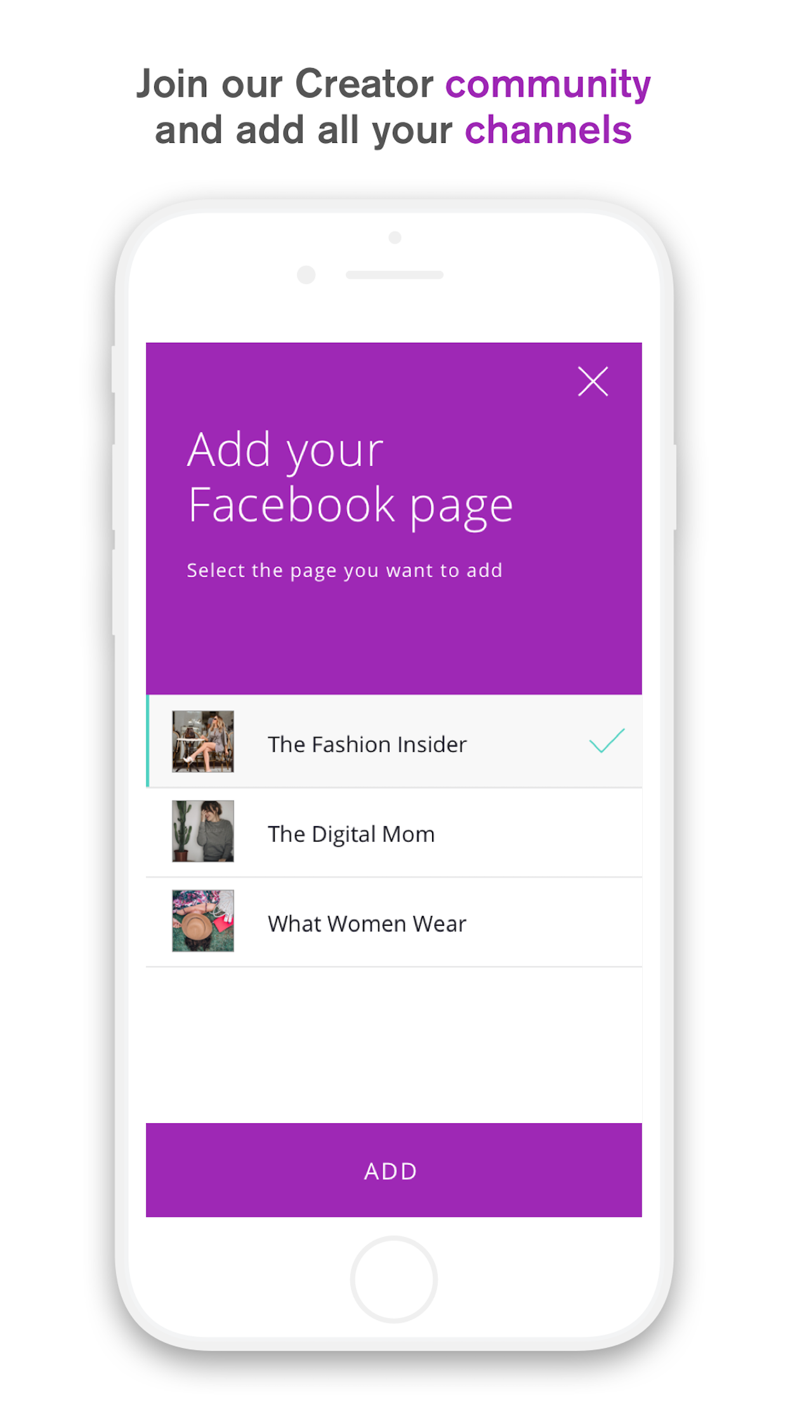Tap the phone's earpiece speaker bar
Viewport: 788px width, 1402px height.
coord(395,275)
